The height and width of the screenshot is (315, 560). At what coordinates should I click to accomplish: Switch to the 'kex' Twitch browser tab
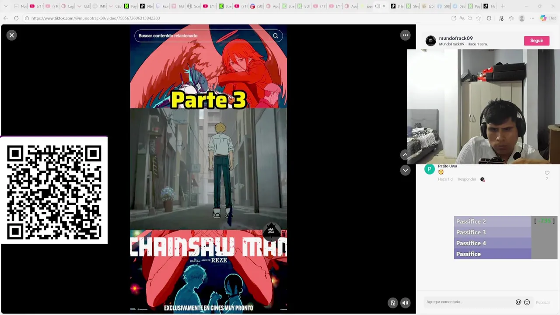pos(162,6)
